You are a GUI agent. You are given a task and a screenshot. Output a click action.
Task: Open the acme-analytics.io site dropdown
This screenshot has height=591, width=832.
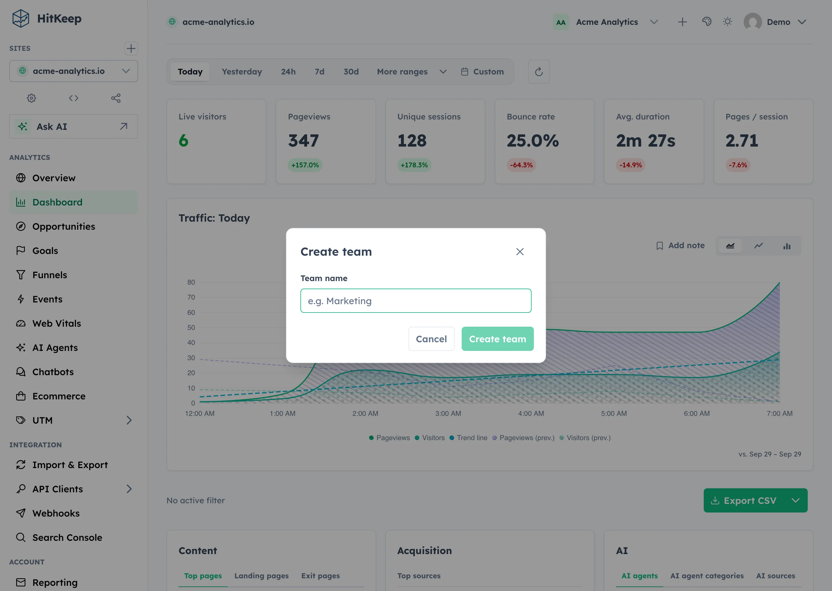tap(74, 71)
